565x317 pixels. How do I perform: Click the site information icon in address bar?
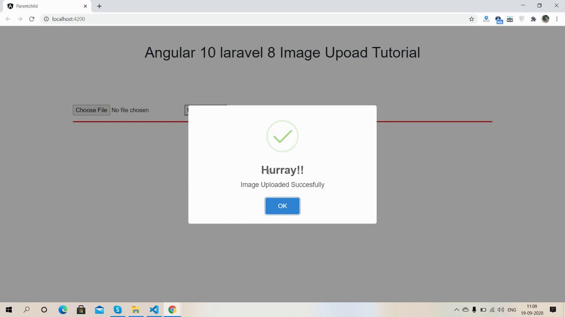(x=46, y=19)
